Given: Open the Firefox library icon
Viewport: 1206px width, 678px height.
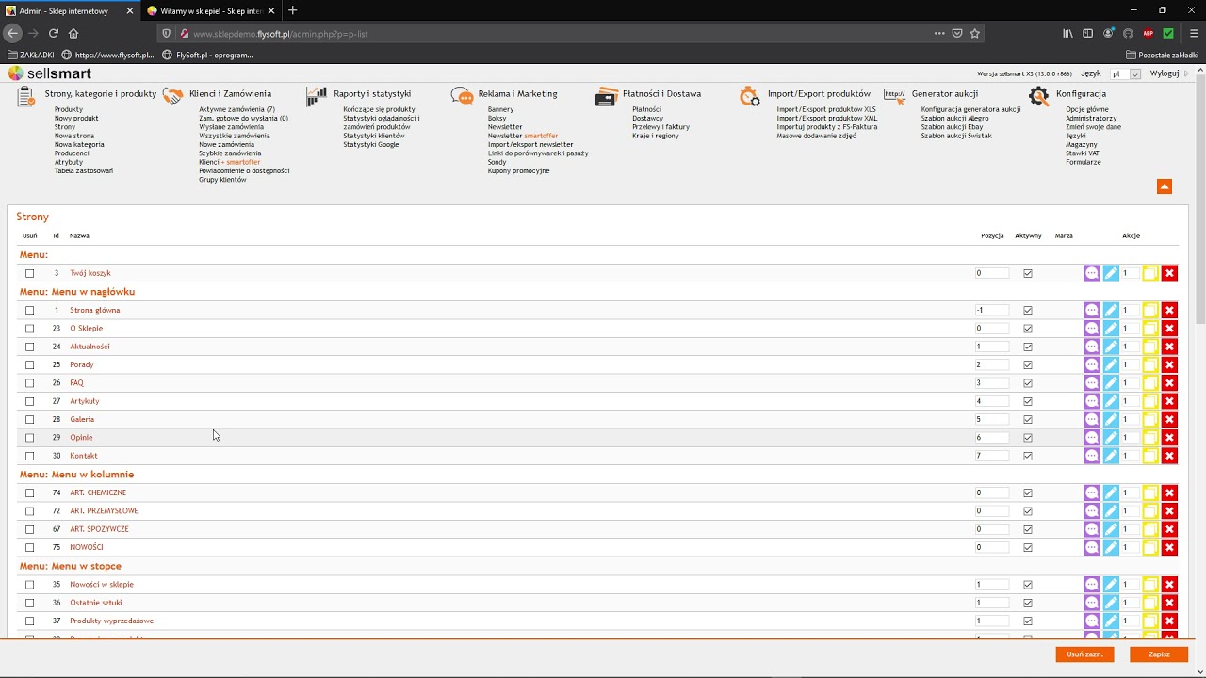Looking at the screenshot, I should click(x=1067, y=33).
